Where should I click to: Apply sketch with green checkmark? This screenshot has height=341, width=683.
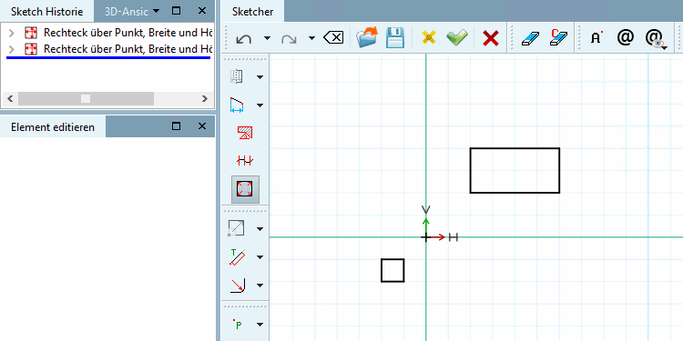(x=457, y=38)
